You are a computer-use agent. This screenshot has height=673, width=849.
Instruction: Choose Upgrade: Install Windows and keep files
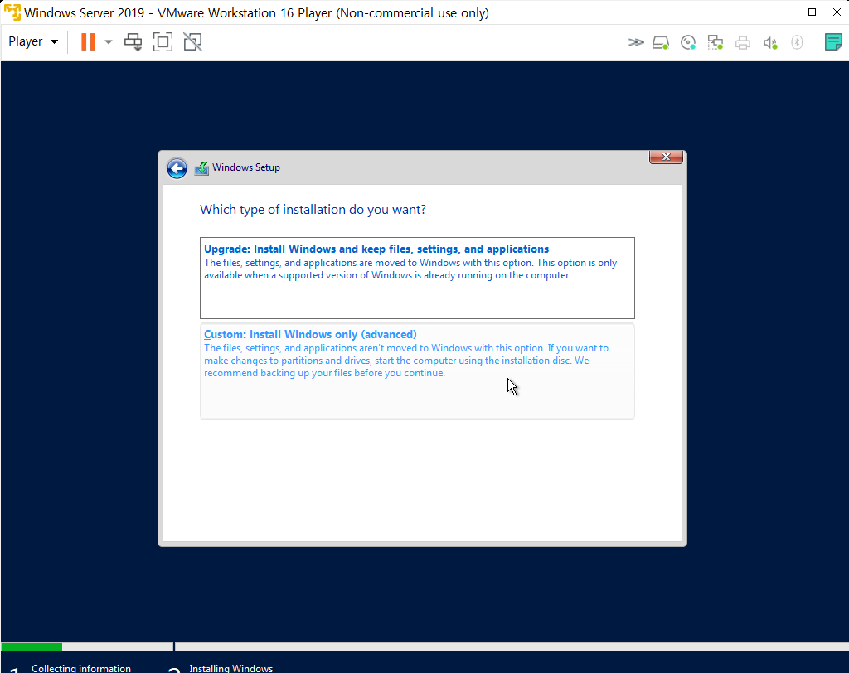coord(417,278)
